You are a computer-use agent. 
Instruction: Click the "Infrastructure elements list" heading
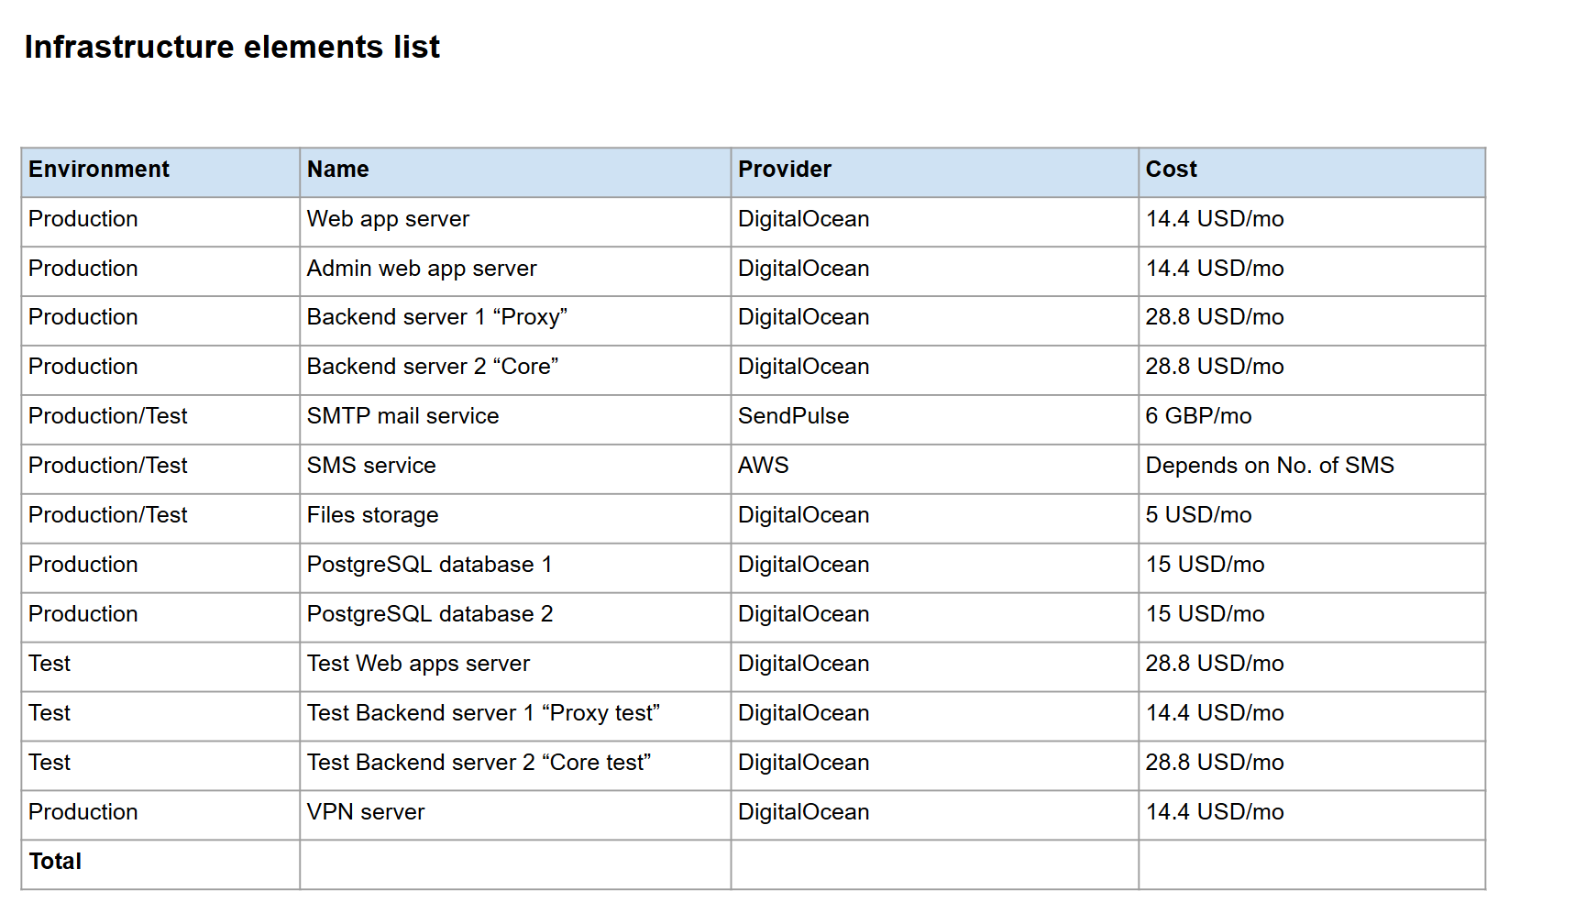[x=232, y=47]
